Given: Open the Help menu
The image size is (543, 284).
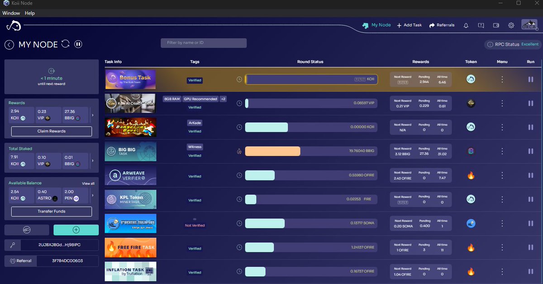Looking at the screenshot, I should [30, 13].
